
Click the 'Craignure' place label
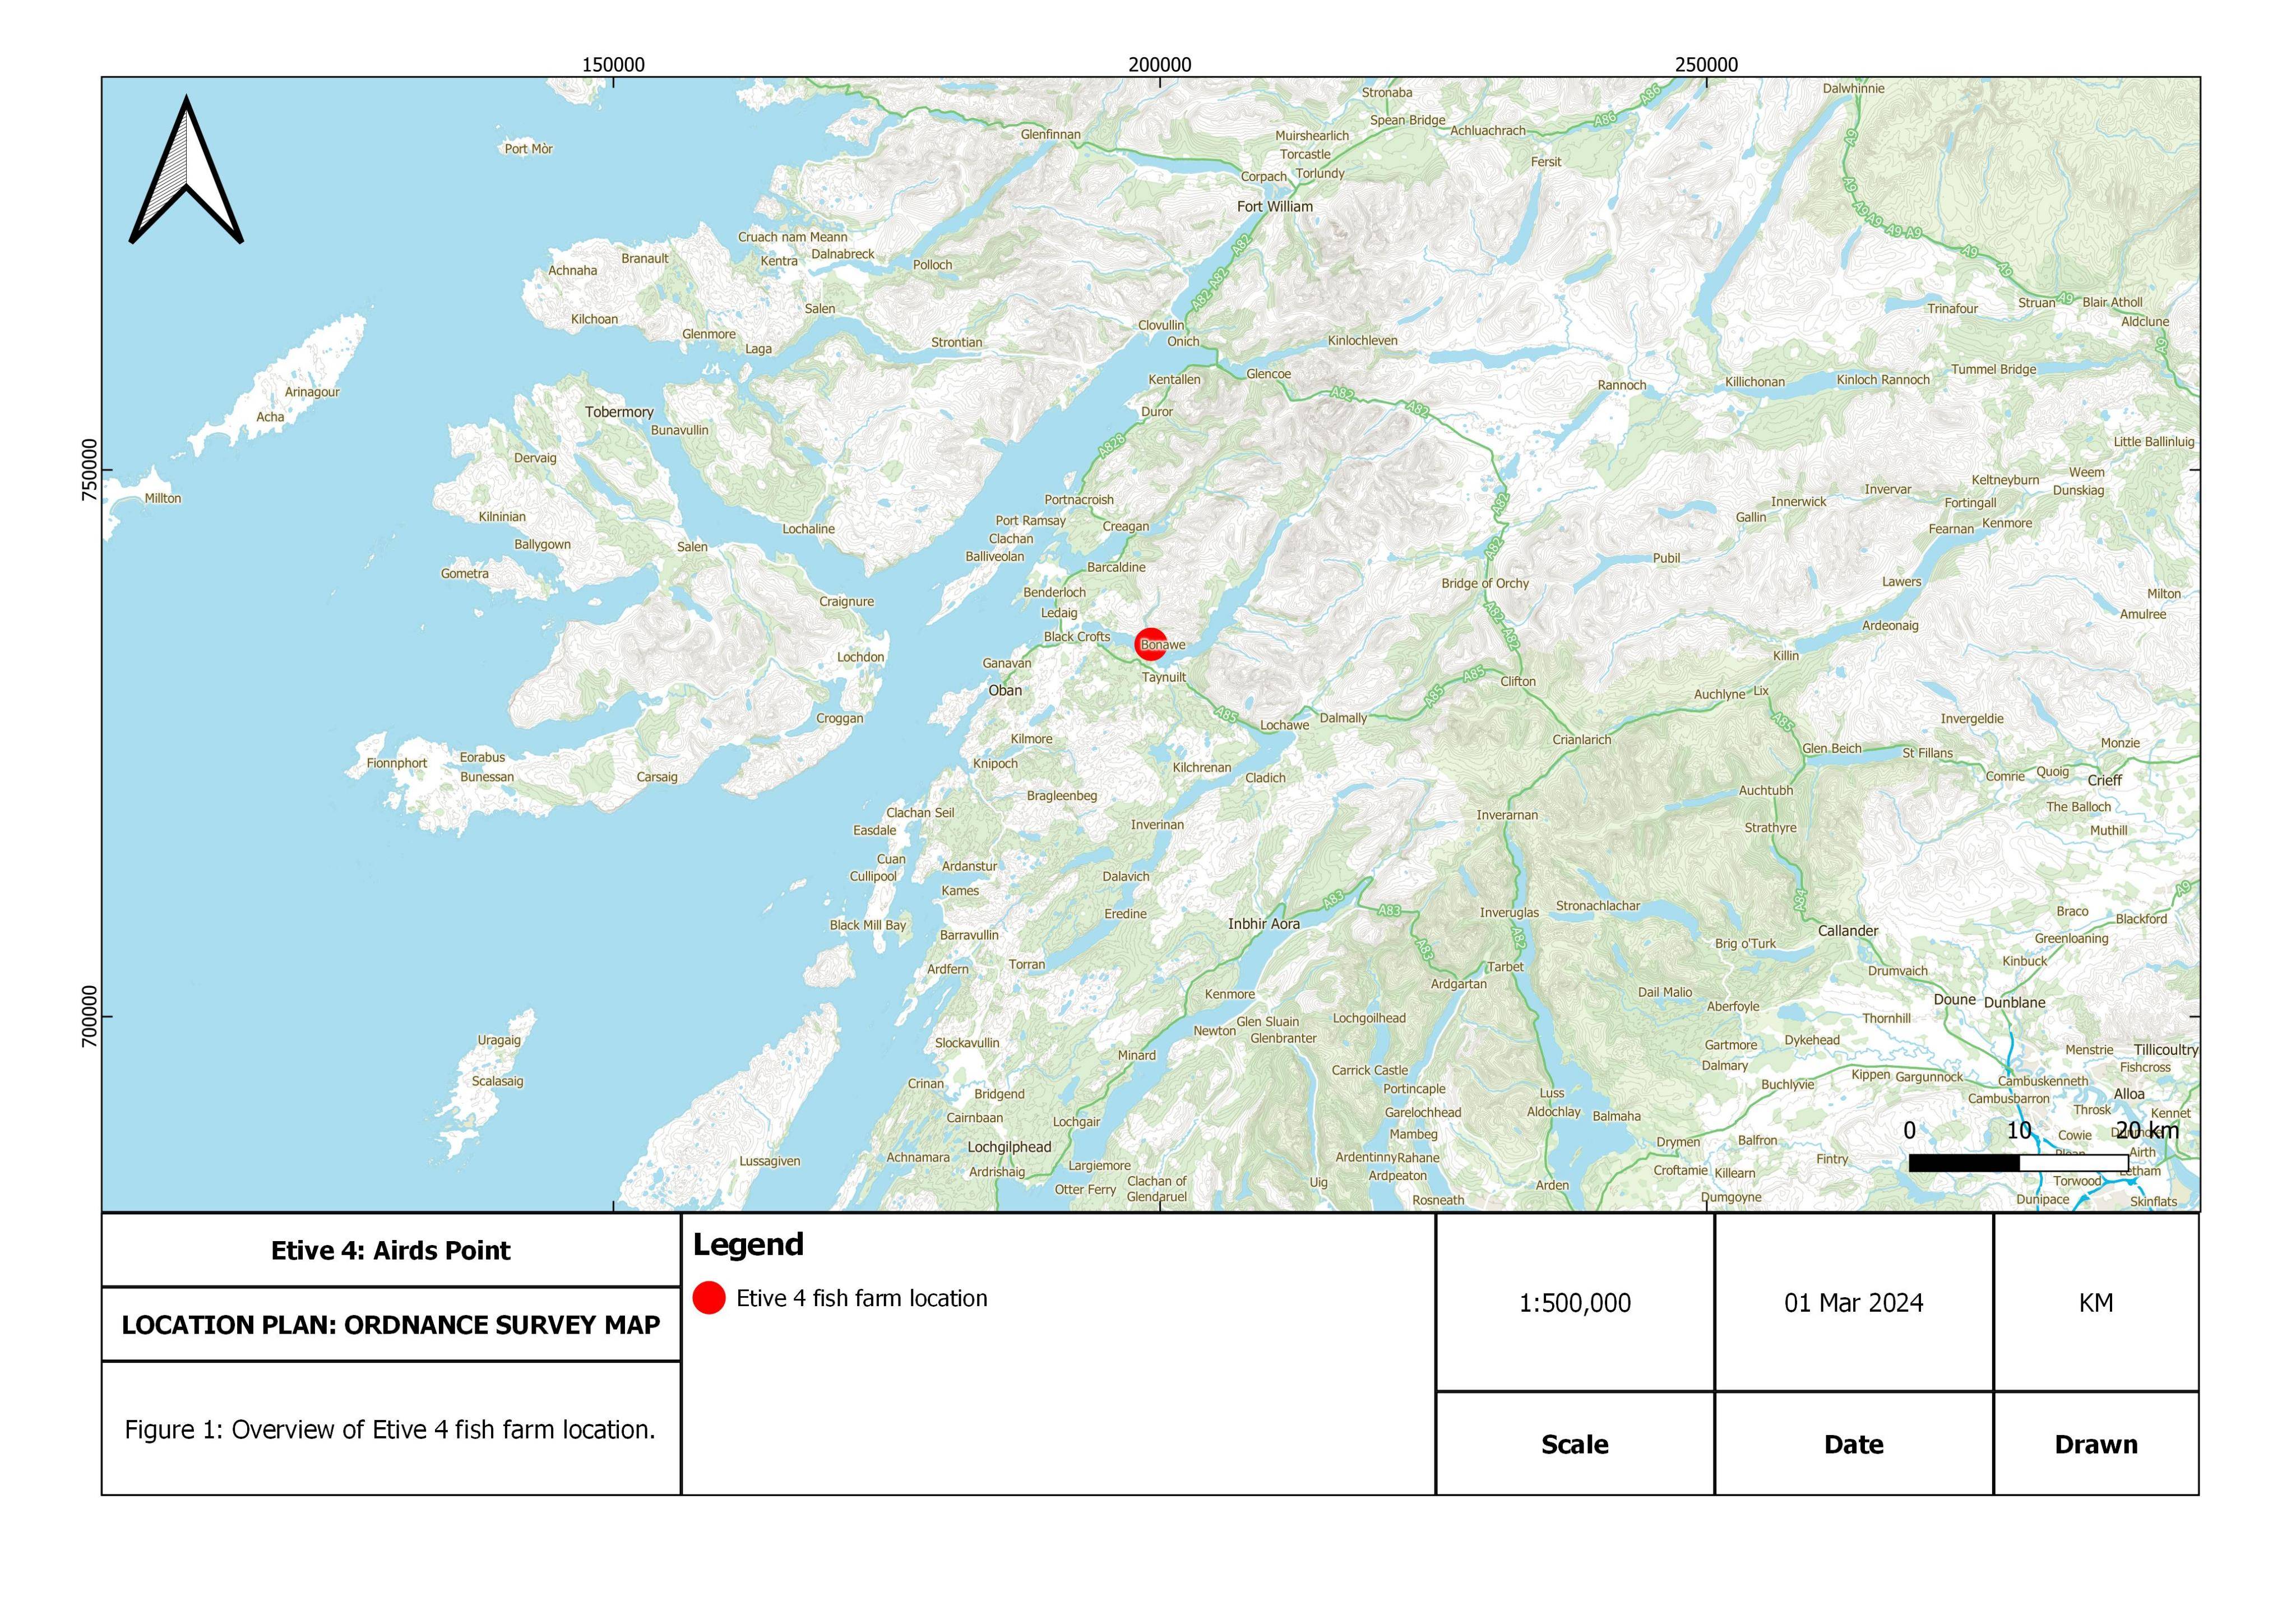pyautogui.click(x=847, y=602)
